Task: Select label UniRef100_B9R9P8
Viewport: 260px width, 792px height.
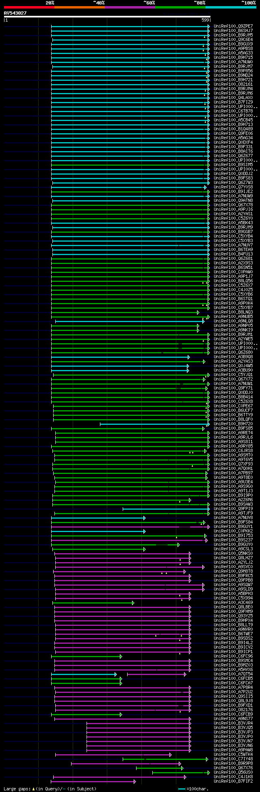Action: (x=233, y=764)
